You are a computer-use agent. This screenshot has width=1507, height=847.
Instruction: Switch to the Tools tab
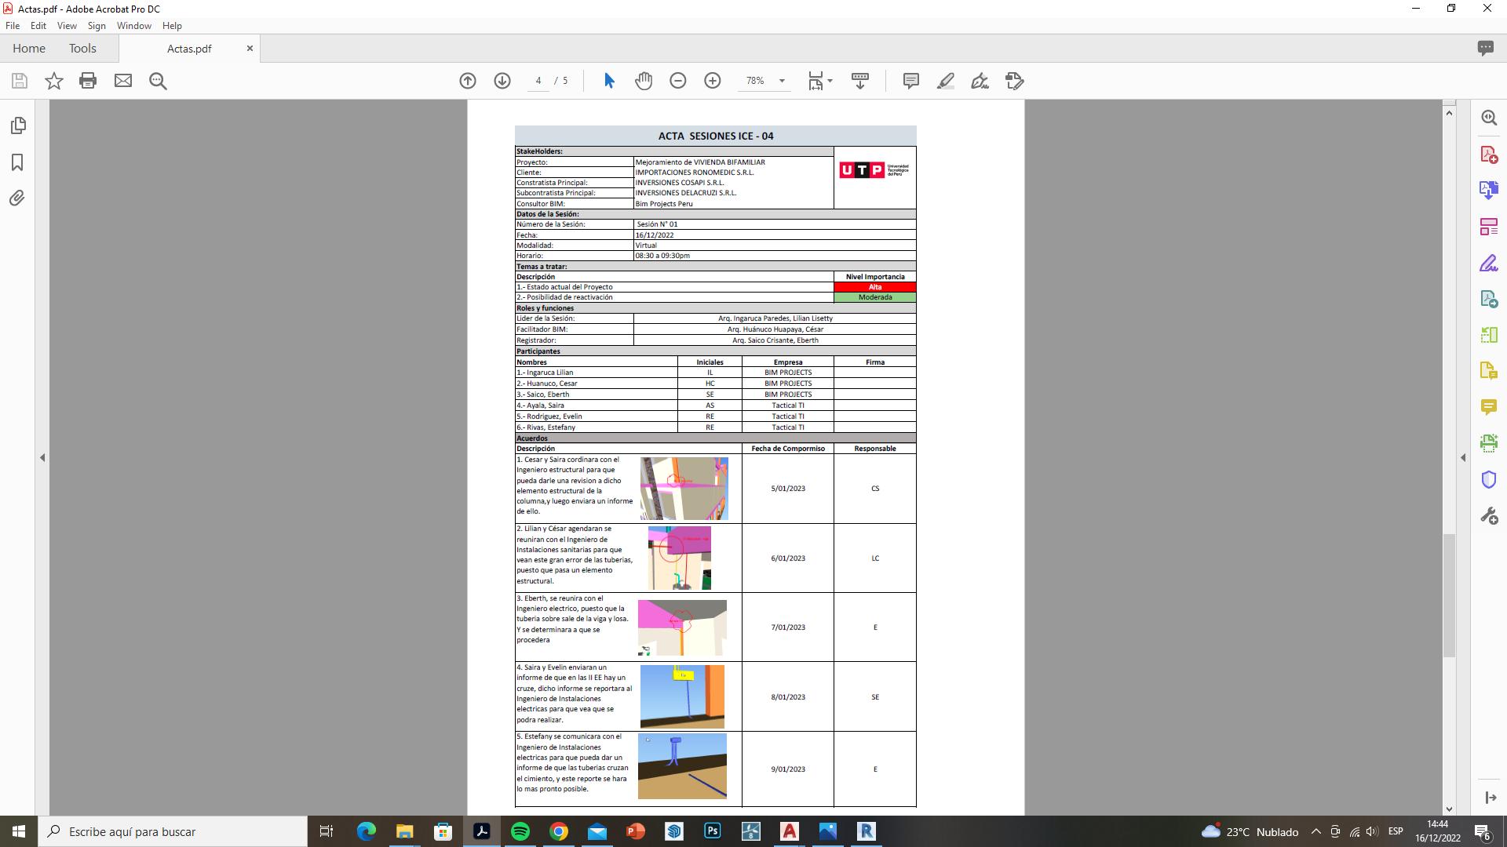pos(82,49)
